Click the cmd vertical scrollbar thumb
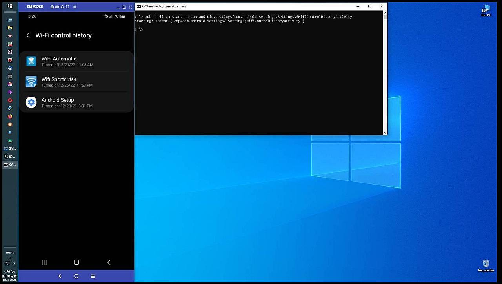 385,17
